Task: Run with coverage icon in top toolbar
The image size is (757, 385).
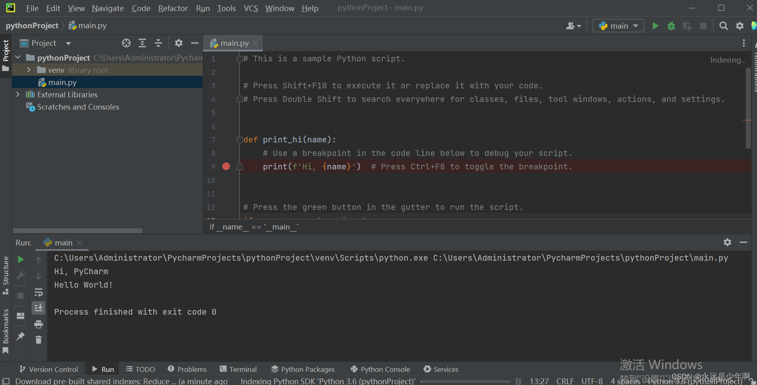Action: point(687,26)
